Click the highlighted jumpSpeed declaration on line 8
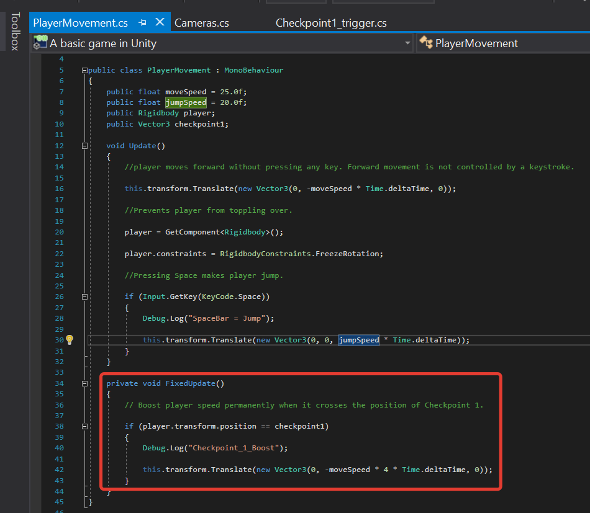This screenshot has width=590, height=513. click(185, 102)
